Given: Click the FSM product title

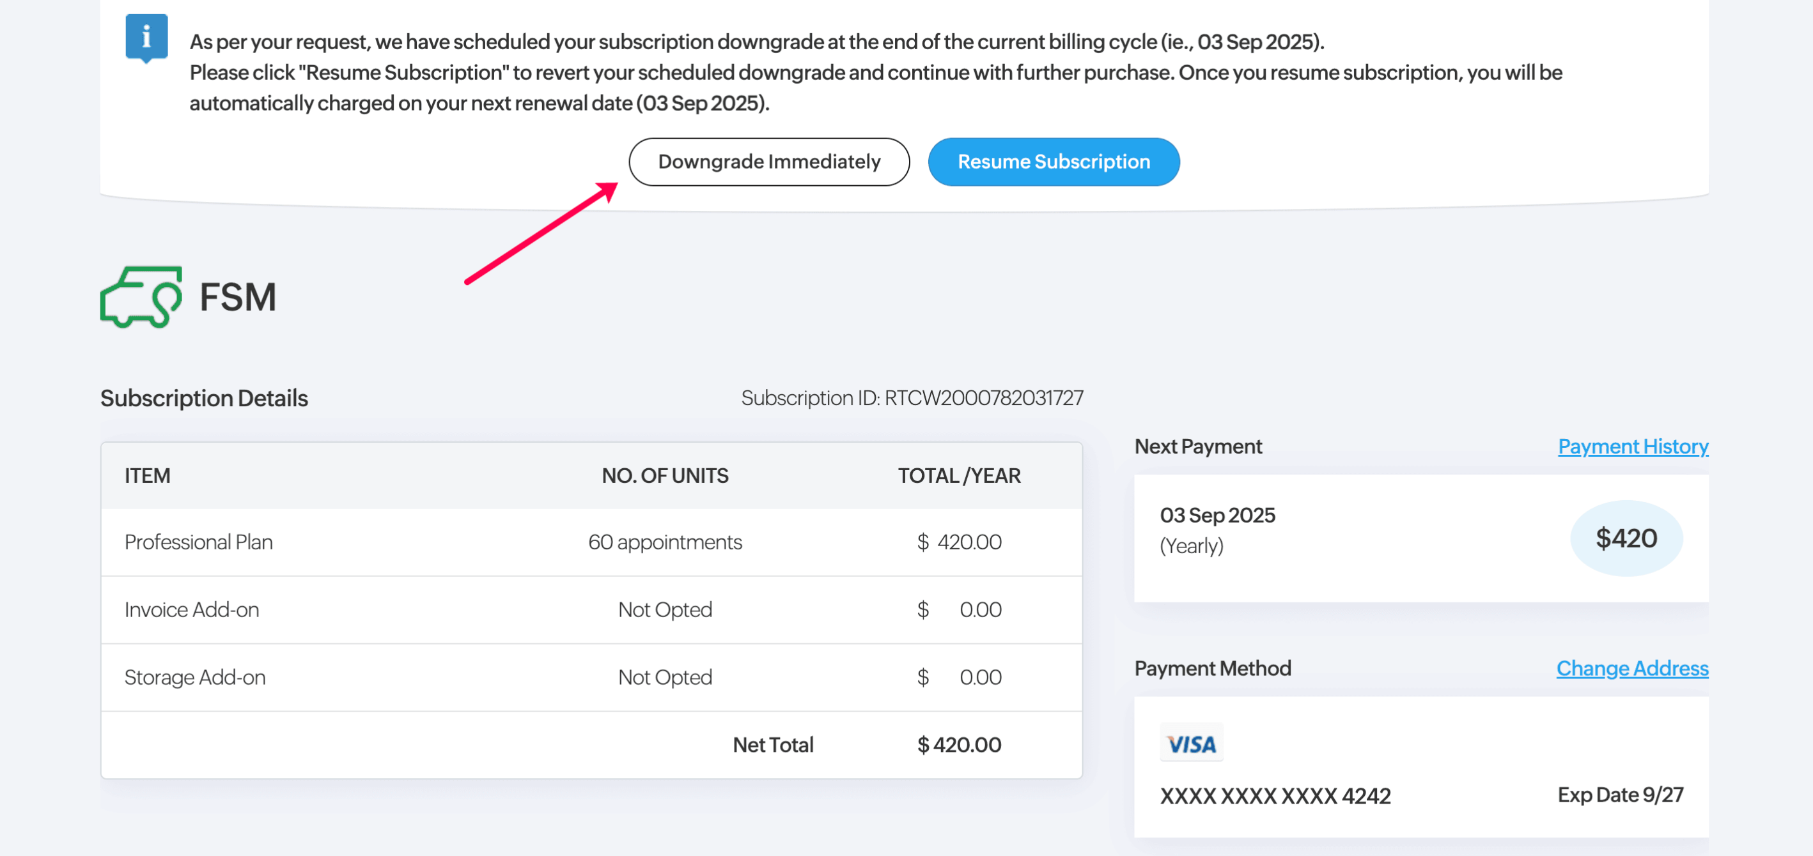Looking at the screenshot, I should pyautogui.click(x=238, y=297).
